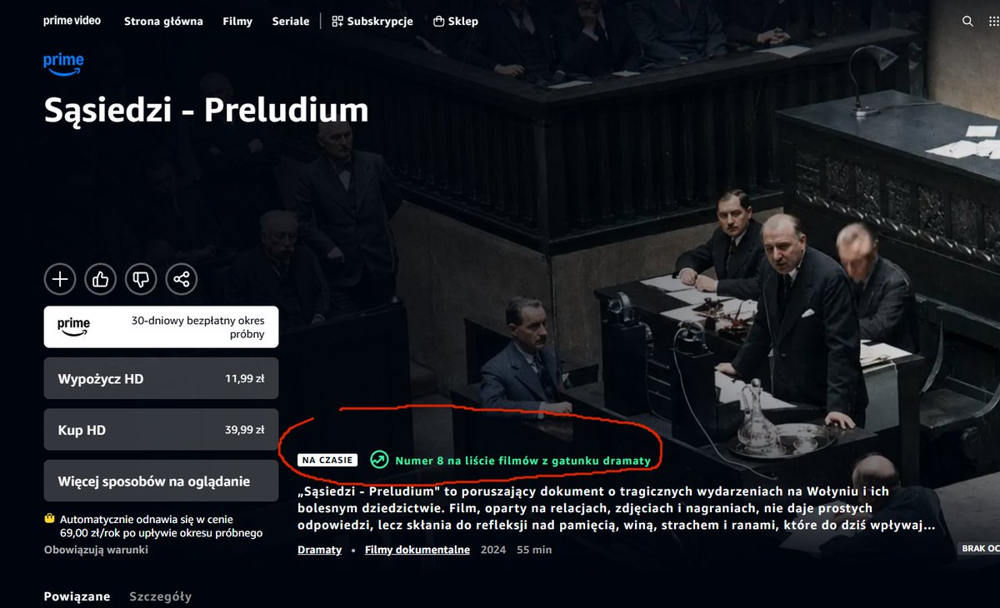Click the title Sąsiedzi - Preludium
This screenshot has width=1000, height=608.
pyautogui.click(x=206, y=110)
